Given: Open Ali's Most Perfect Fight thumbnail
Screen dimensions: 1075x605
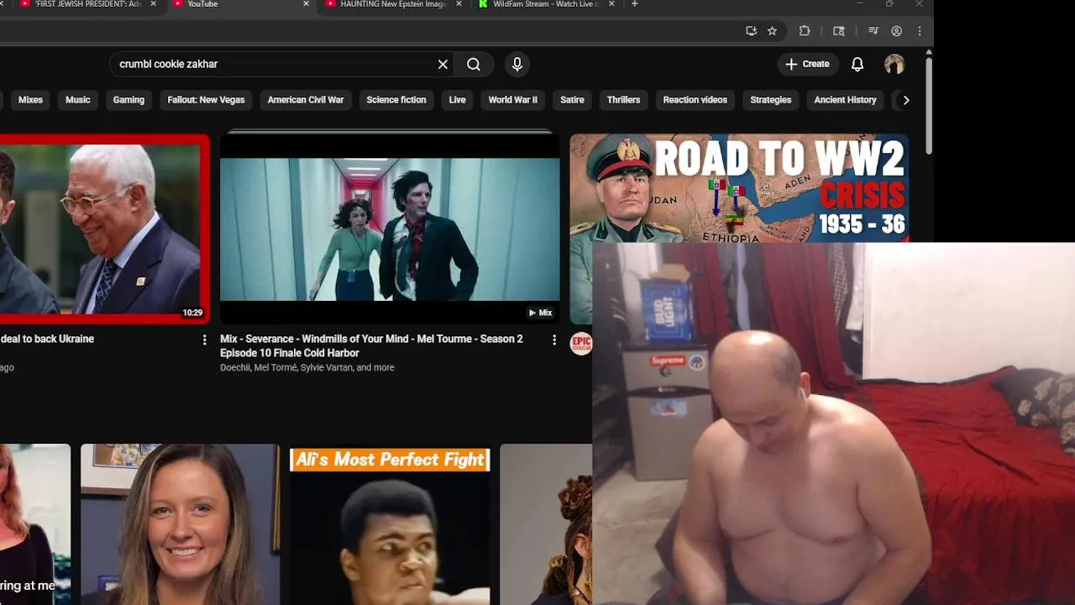Looking at the screenshot, I should [390, 525].
